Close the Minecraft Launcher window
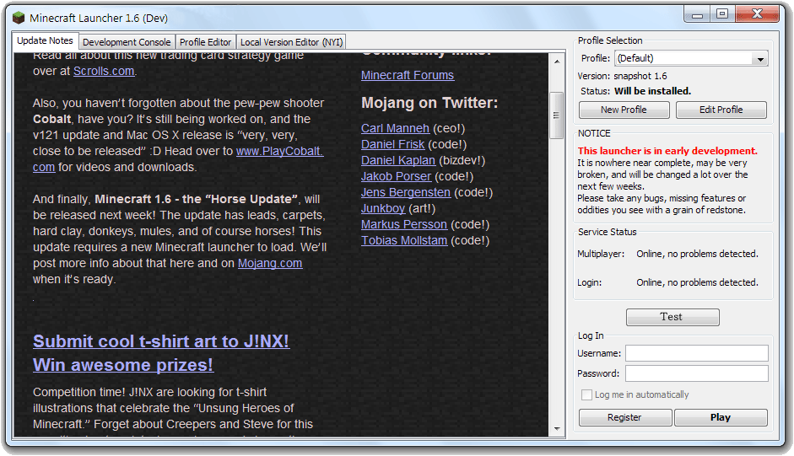This screenshot has height=456, width=794. (757, 14)
